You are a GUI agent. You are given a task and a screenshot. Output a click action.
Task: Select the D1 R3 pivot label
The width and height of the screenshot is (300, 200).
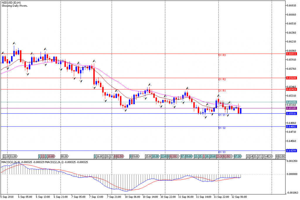click(222, 55)
